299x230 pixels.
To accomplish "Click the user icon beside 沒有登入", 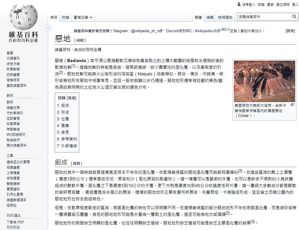I will pyautogui.click(x=239, y=4).
